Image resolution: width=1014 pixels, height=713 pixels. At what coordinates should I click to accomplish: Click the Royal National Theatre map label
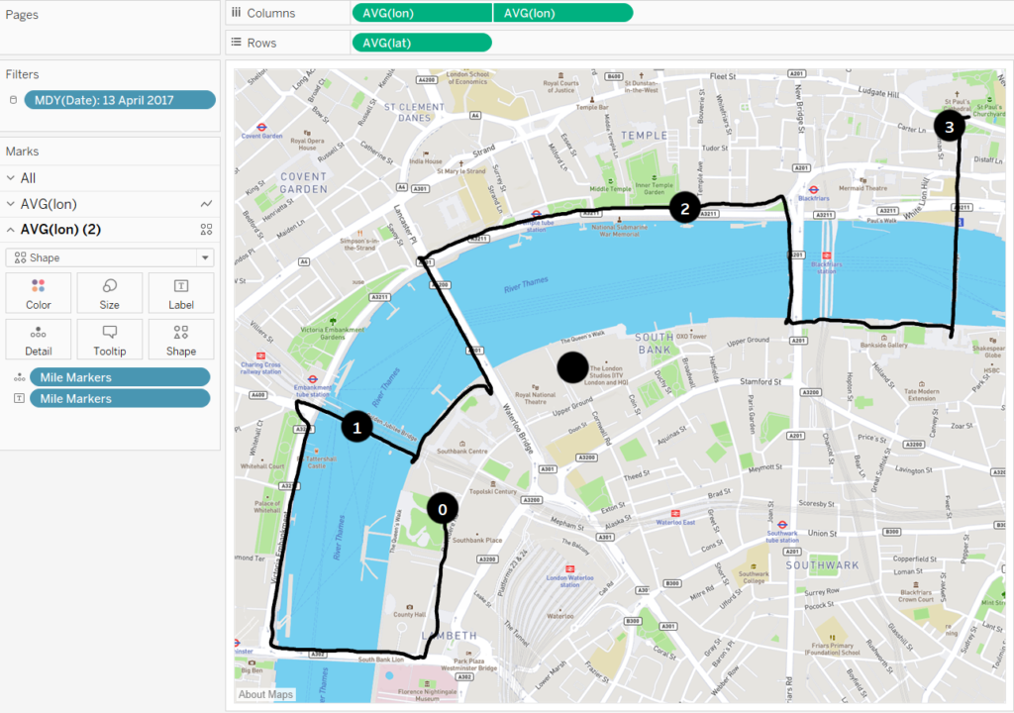point(535,398)
